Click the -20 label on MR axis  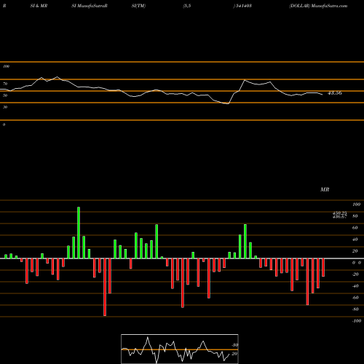point(355,274)
